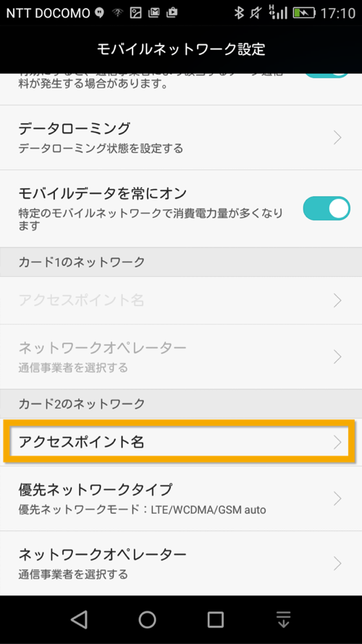The height and width of the screenshot is (644, 362).
Task: Tap the battery charging icon in status bar
Action: click(304, 13)
